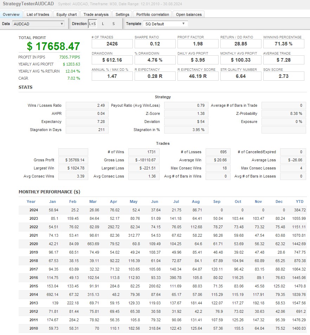This screenshot has height=335, width=310.
Task: Click the Avg Consec Wins field 3.39
Action: [73, 176]
